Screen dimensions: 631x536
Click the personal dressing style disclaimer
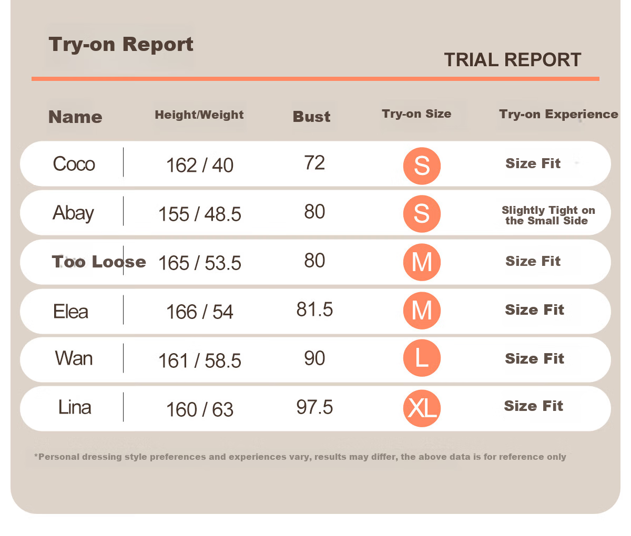pos(300,457)
